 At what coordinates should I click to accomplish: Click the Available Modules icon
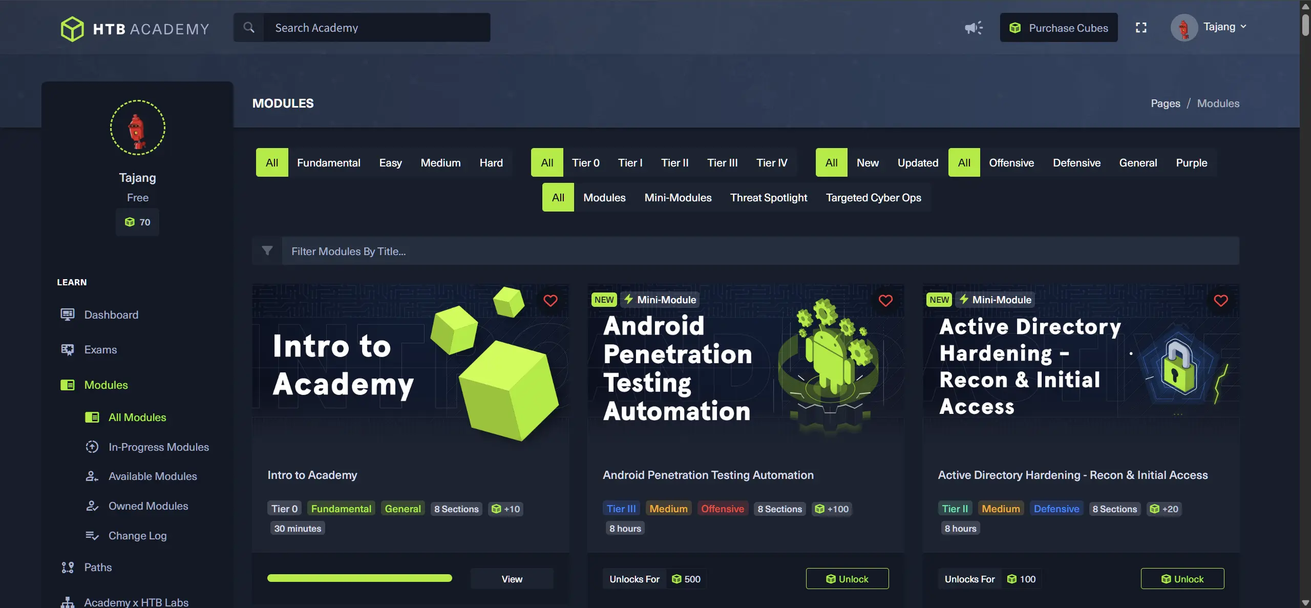[92, 476]
